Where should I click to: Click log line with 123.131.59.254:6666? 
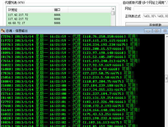(x=69, y=98)
